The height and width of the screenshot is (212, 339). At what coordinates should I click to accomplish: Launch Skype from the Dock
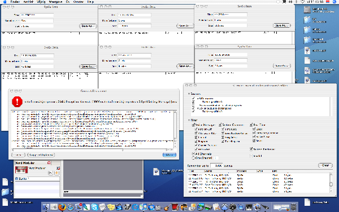coord(94,207)
